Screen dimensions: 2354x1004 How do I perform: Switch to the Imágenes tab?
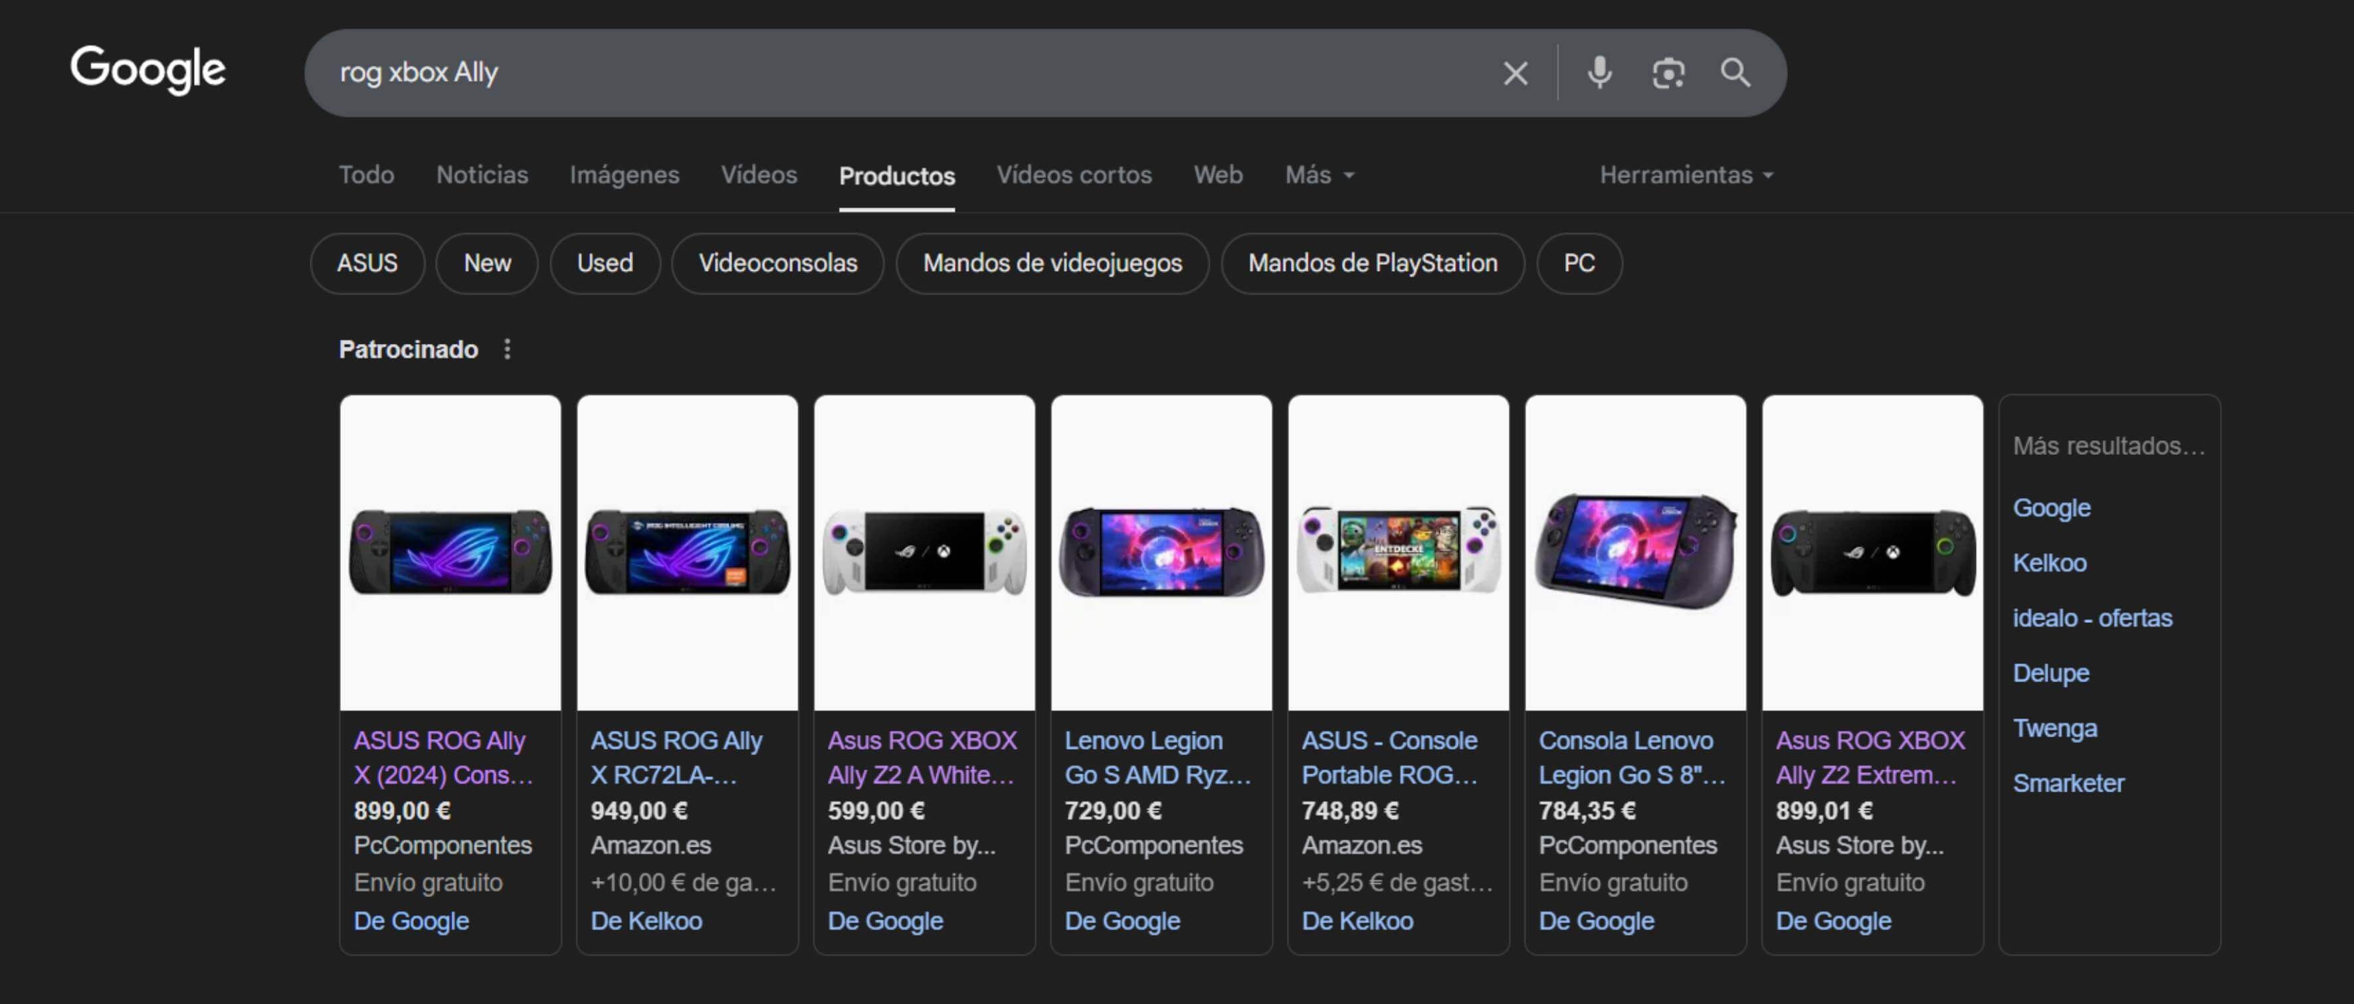pyautogui.click(x=624, y=175)
